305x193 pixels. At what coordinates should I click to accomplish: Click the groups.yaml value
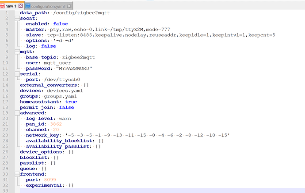pos(60,96)
